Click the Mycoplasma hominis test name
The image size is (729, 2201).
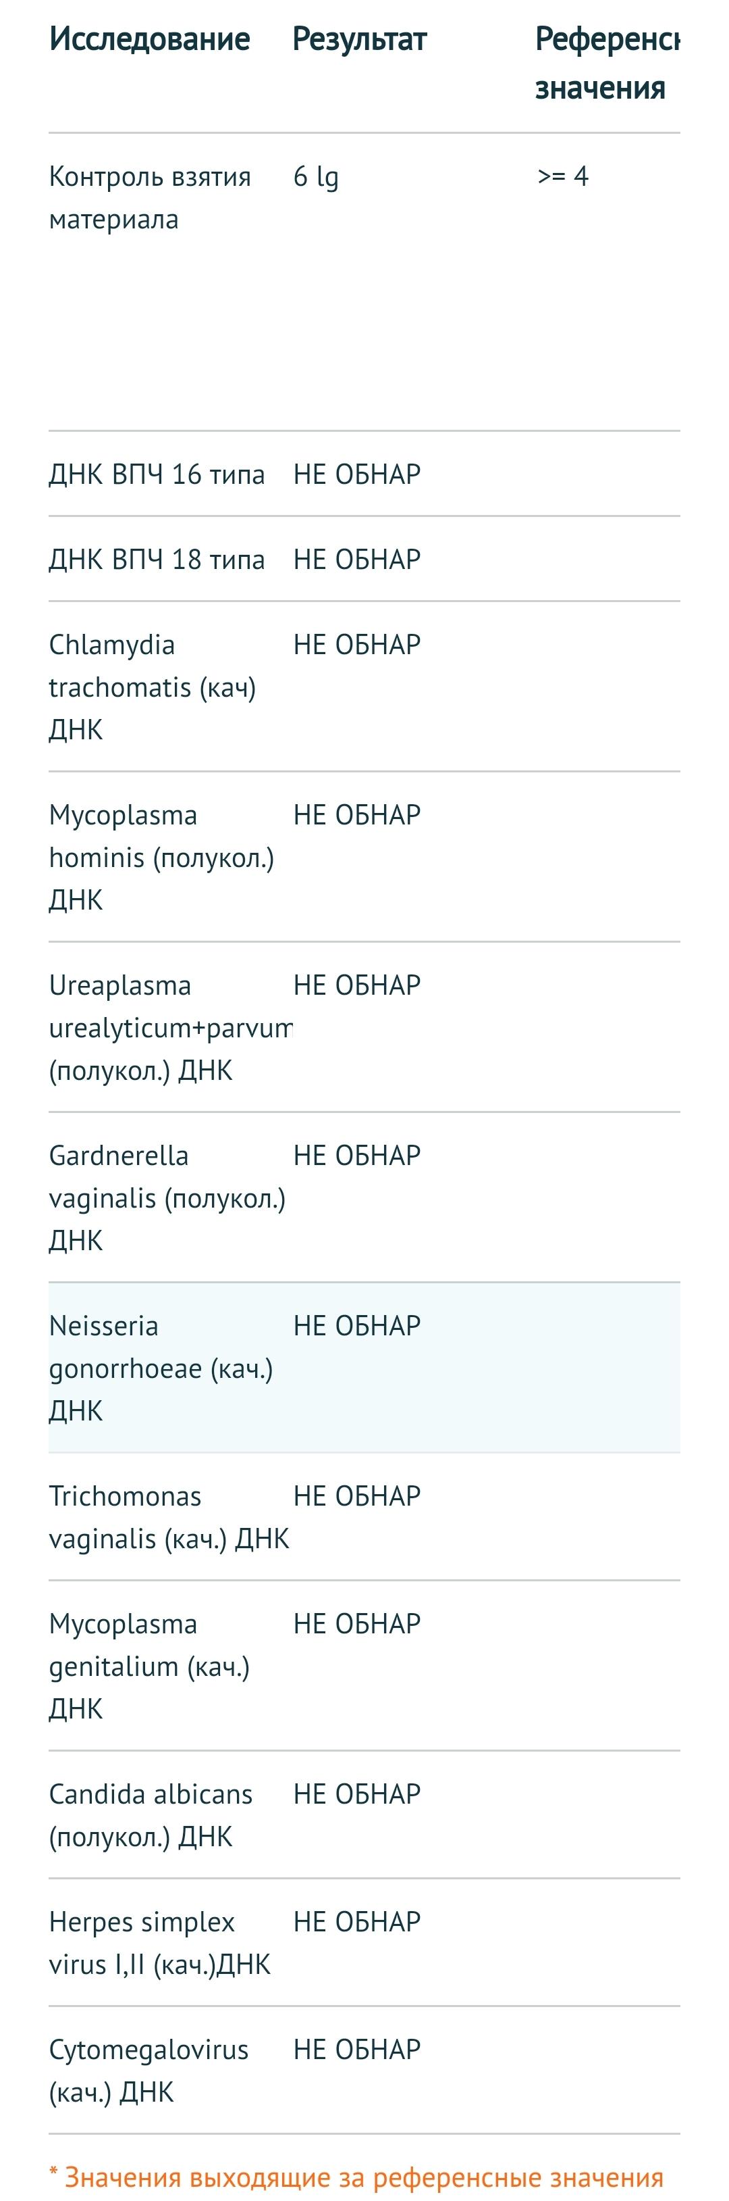pyautogui.click(x=161, y=857)
